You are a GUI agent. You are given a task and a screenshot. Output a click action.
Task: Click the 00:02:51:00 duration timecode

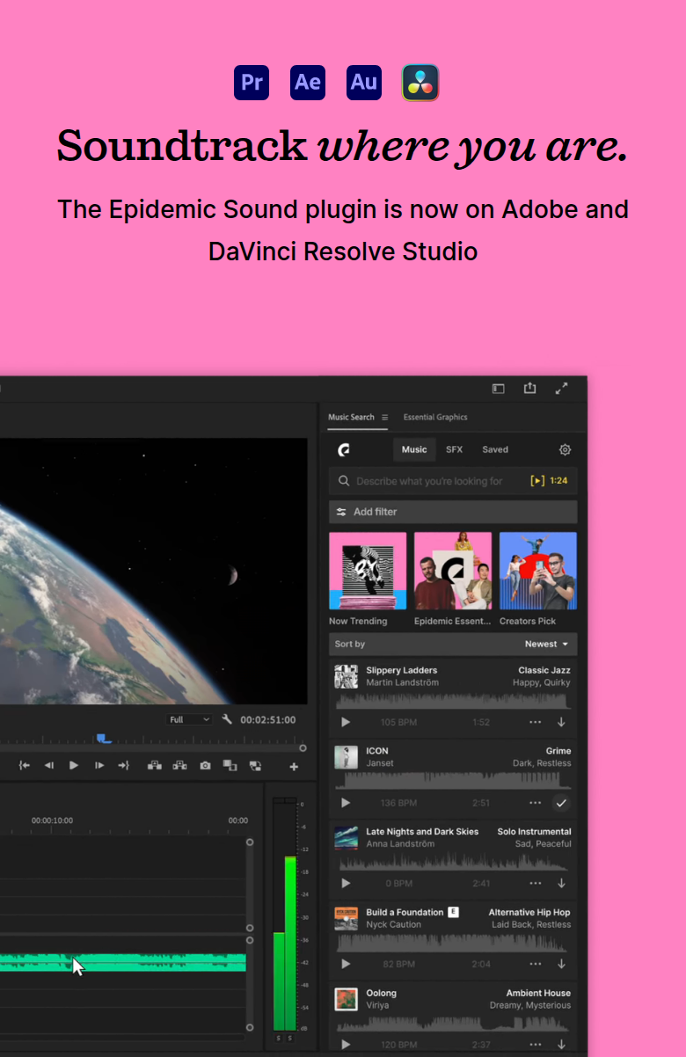click(x=267, y=719)
